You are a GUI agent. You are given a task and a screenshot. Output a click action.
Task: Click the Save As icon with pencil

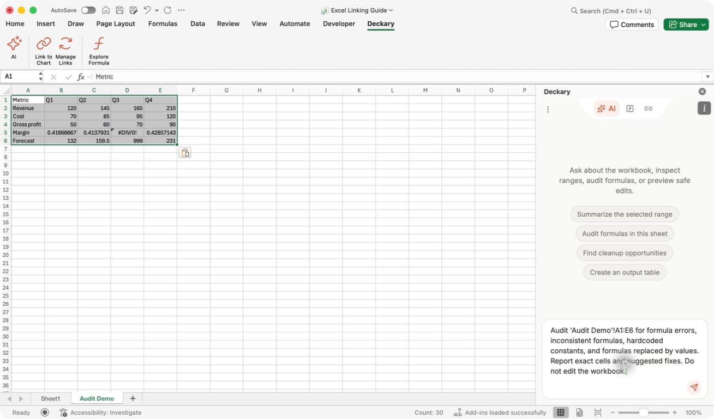click(x=134, y=10)
